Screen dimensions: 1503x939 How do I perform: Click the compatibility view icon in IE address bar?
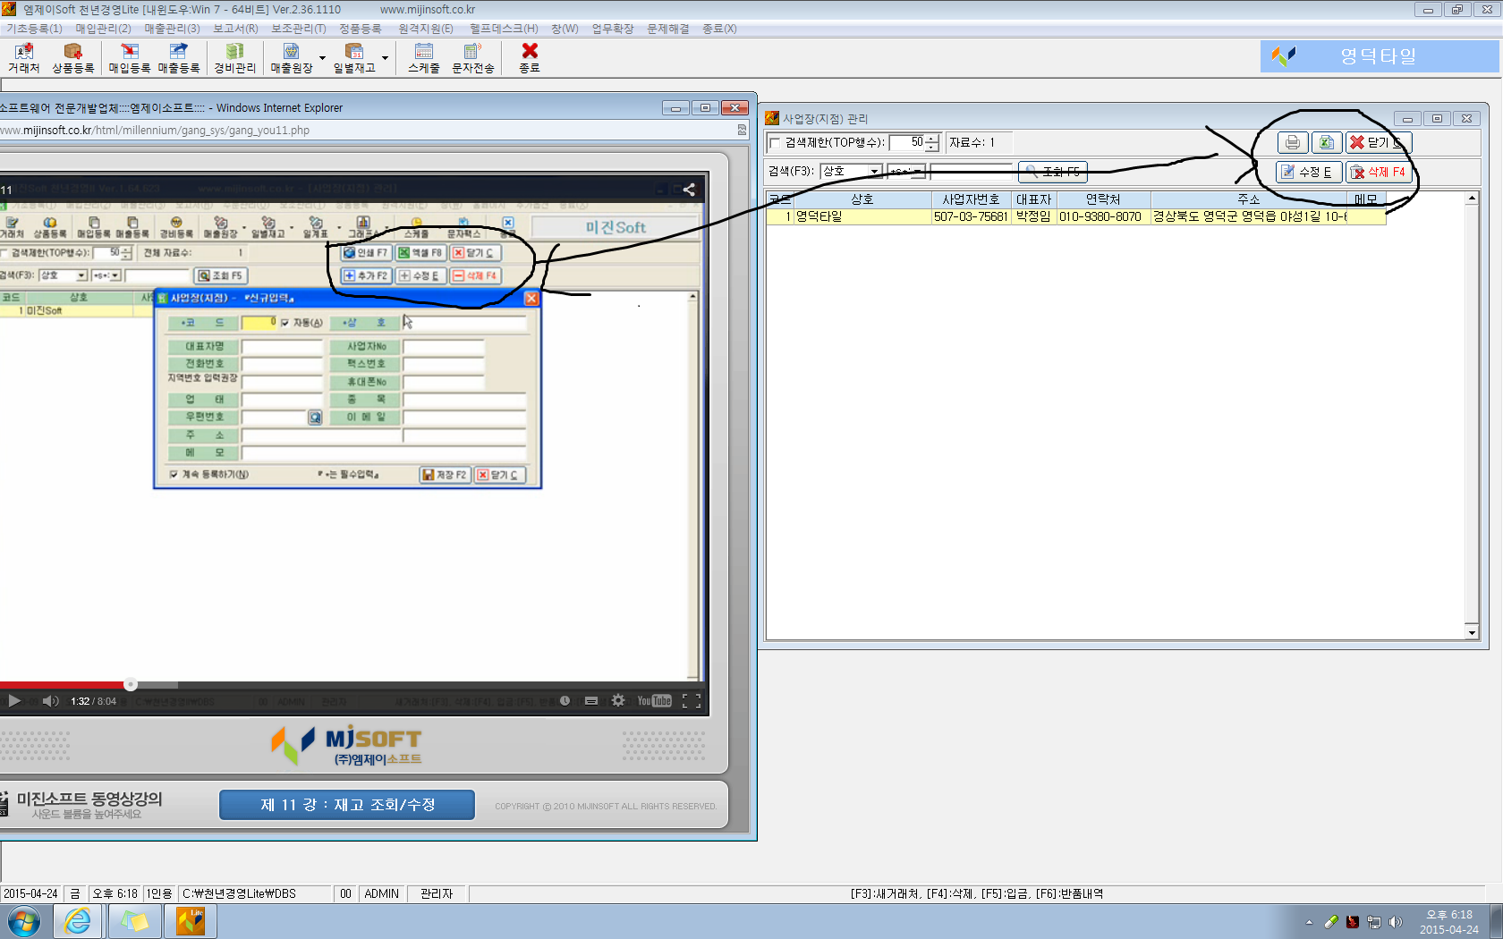point(742,130)
